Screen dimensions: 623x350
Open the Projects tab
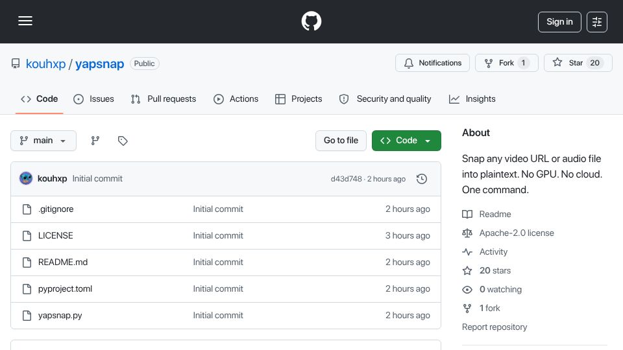pos(299,99)
